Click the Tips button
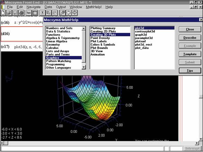Viewport: 203px width, 152px height. coord(190,70)
